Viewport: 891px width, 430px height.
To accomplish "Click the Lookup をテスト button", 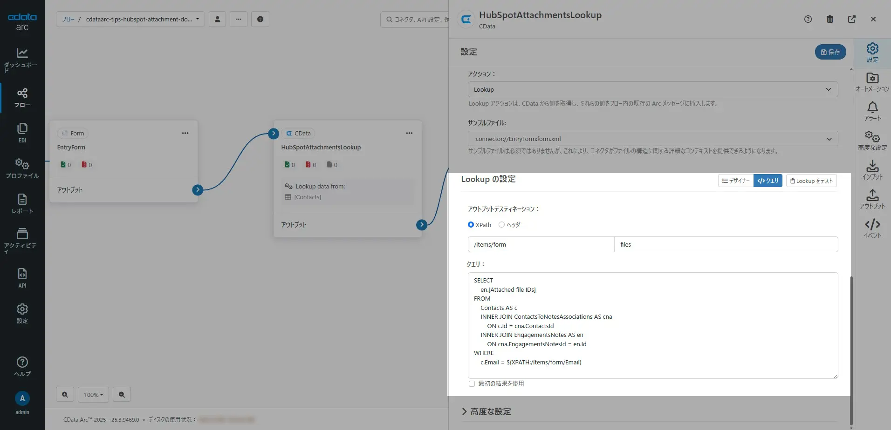I will [x=811, y=181].
